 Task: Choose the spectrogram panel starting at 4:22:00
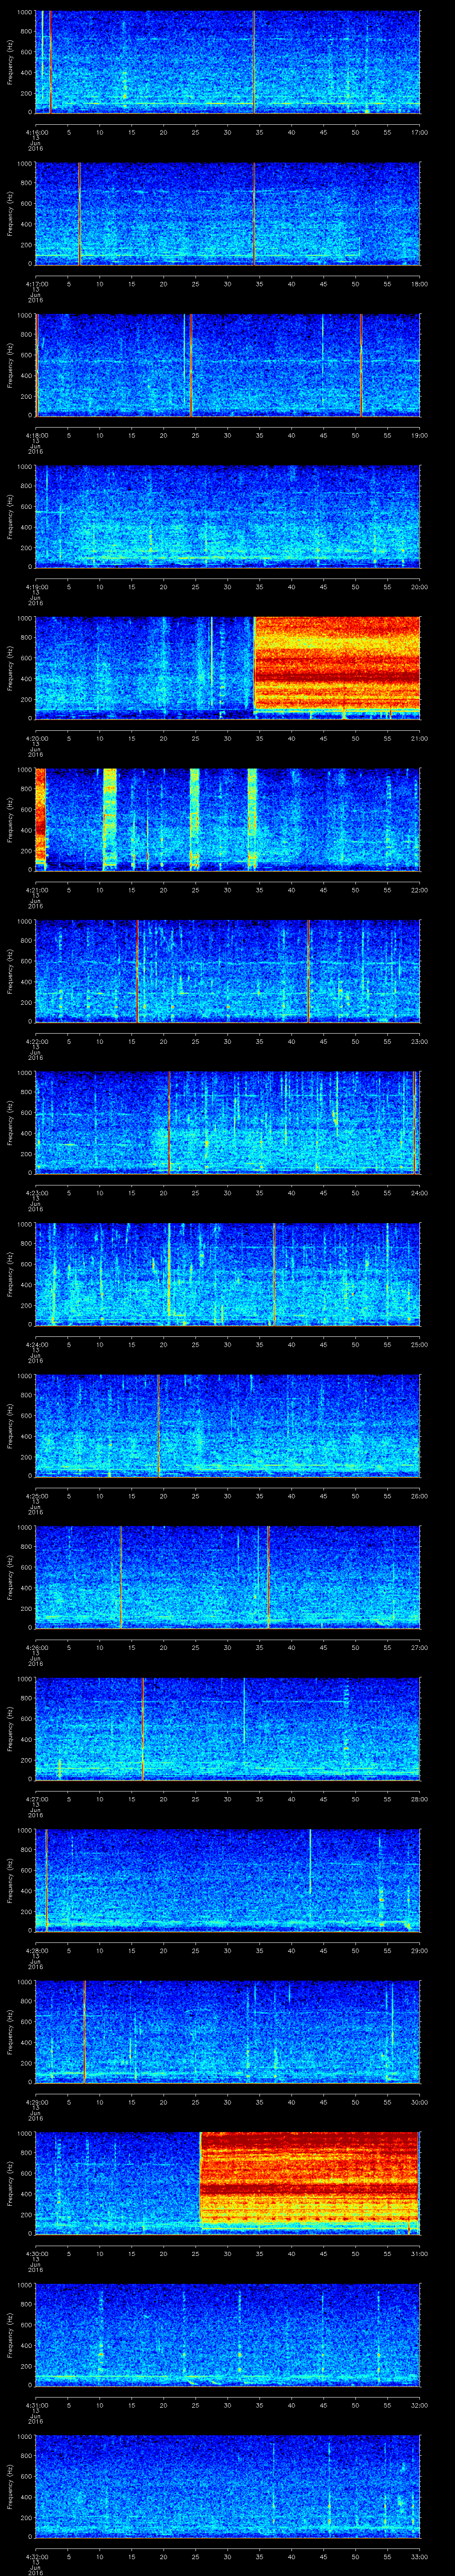coord(228,971)
